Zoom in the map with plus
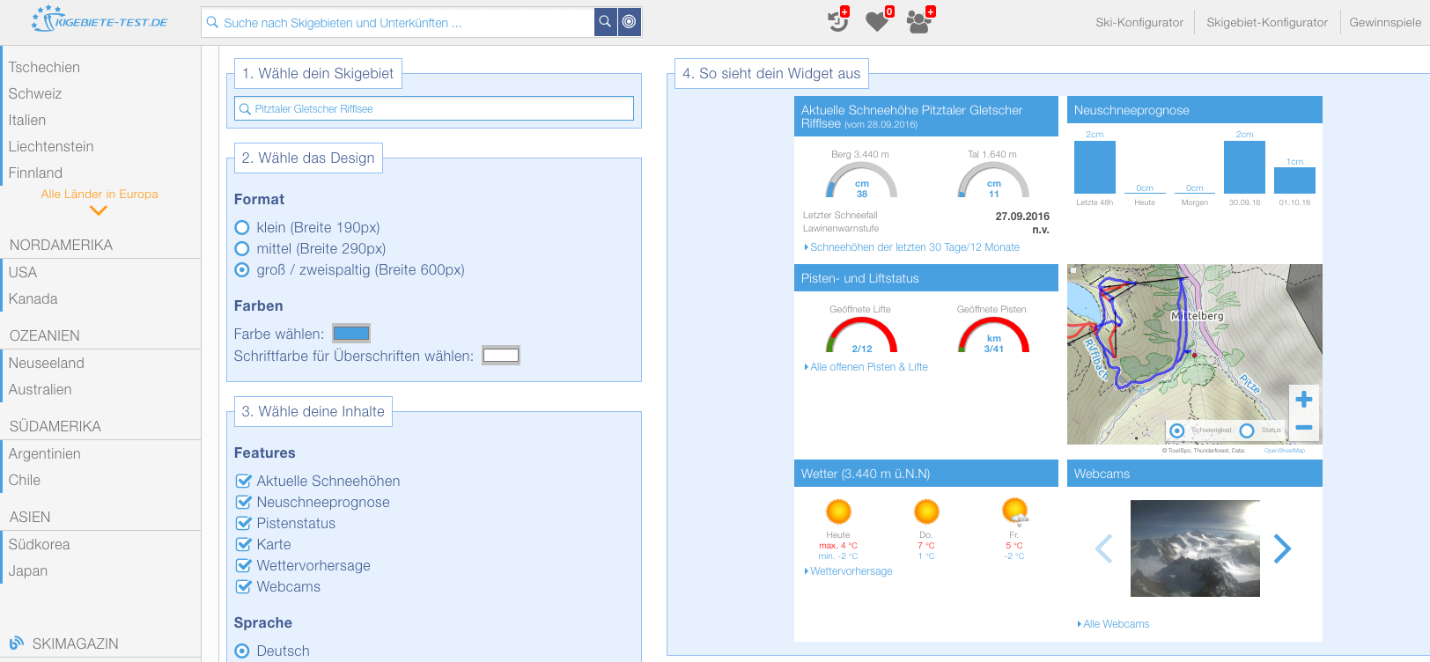This screenshot has width=1430, height=662. (x=1304, y=399)
